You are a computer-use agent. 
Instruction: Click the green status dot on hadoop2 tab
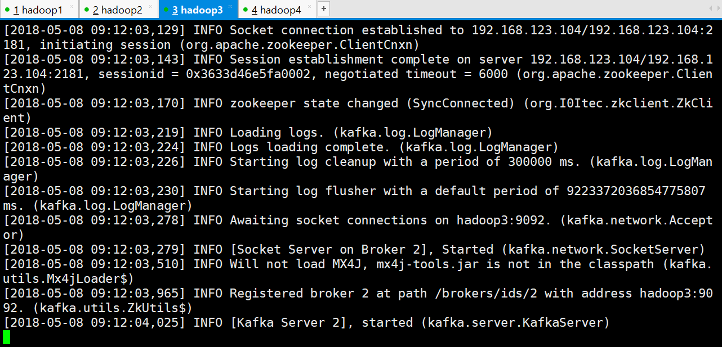click(87, 10)
